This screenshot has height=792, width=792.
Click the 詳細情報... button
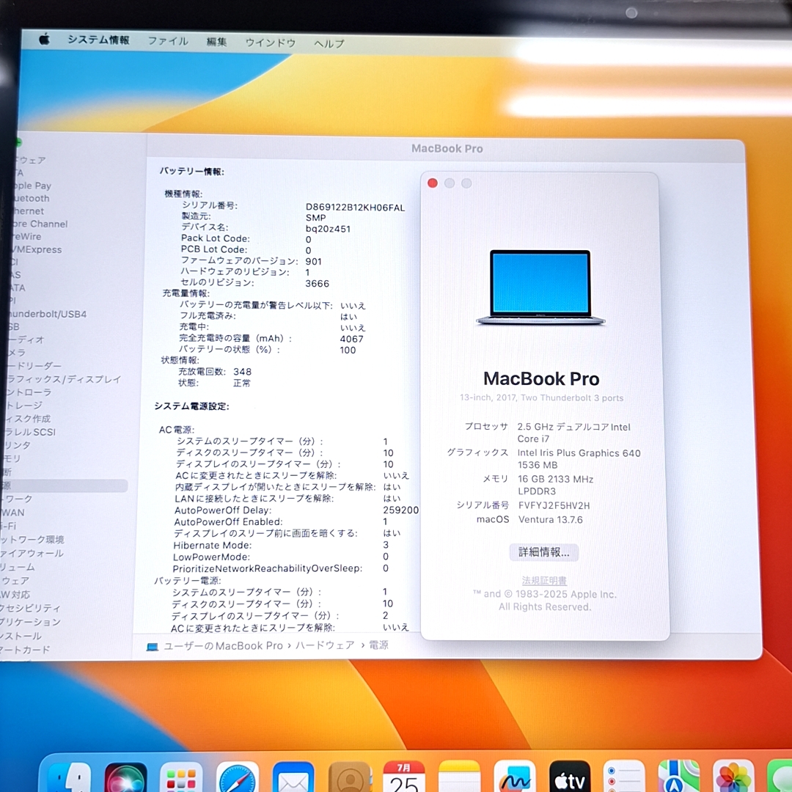pyautogui.click(x=544, y=552)
